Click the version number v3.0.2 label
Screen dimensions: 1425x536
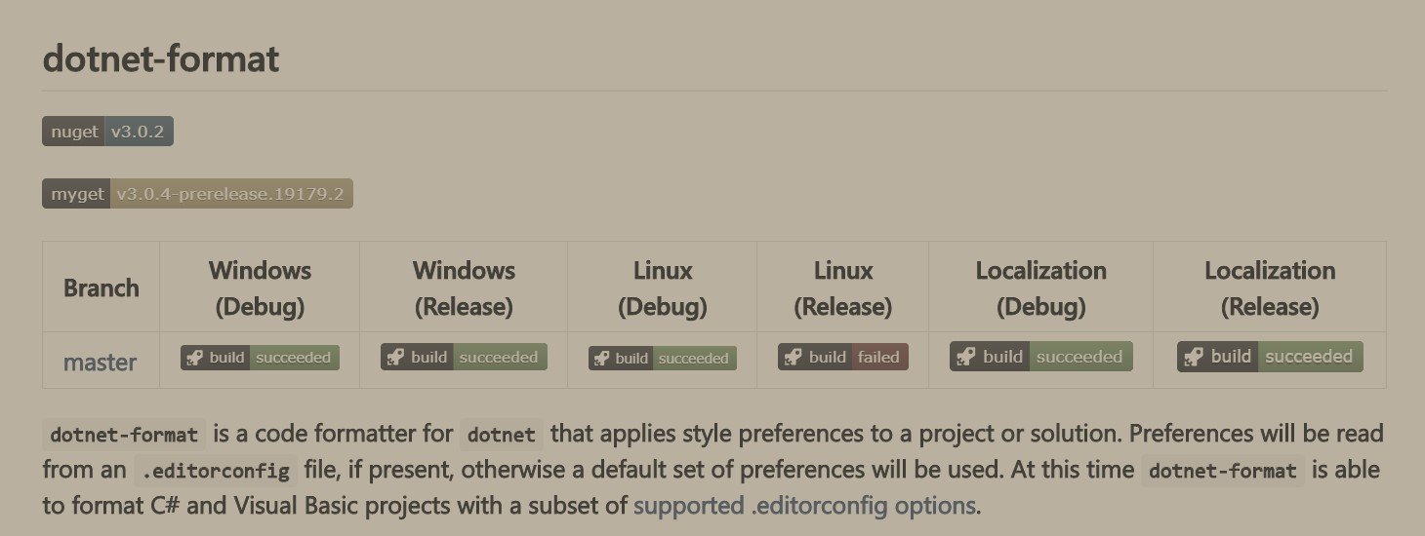[139, 132]
